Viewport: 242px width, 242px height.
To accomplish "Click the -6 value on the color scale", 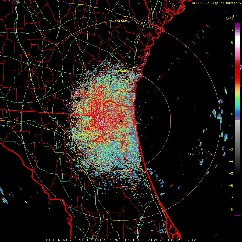I will tap(231, 186).
